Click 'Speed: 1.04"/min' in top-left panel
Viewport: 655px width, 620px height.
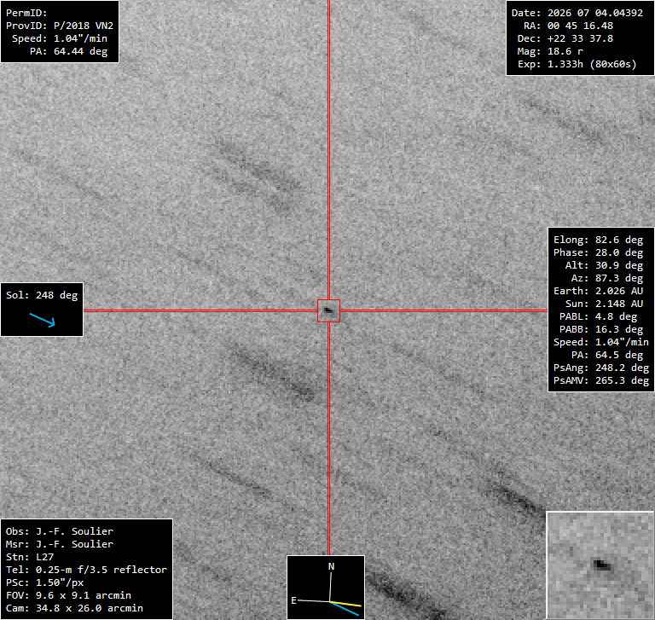pos(60,38)
